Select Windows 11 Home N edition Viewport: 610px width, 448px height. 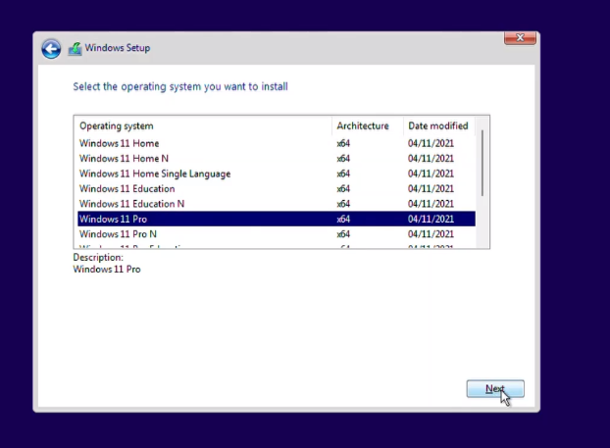point(124,159)
